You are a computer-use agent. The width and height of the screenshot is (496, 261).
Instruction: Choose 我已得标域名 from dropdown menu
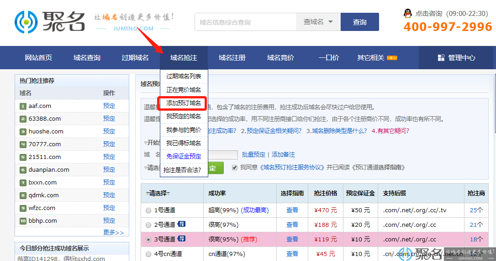[184, 143]
